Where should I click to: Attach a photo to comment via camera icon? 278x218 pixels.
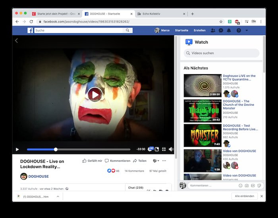coord(247,185)
